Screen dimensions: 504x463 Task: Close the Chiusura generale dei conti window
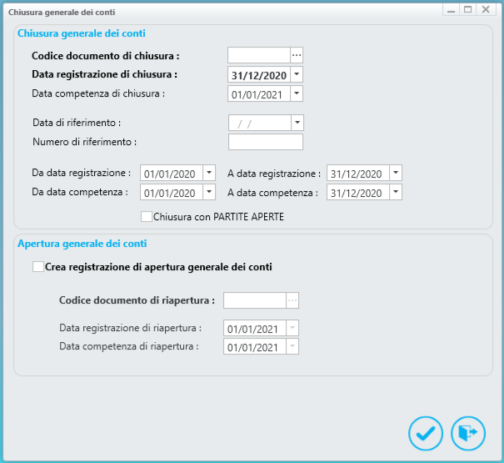click(487, 9)
